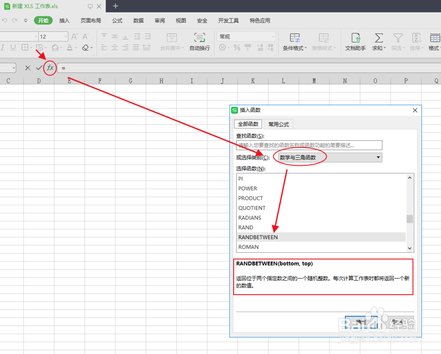Screen dimensions: 441x354
Task: Select RANDBETWEEN in the function list
Action: pos(321,237)
